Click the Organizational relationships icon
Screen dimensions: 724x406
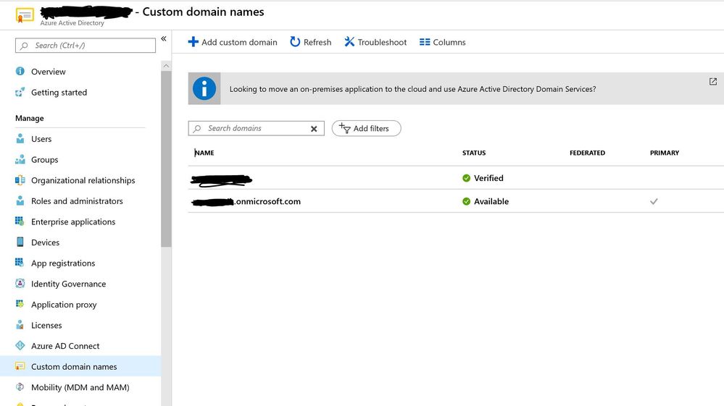pos(20,180)
